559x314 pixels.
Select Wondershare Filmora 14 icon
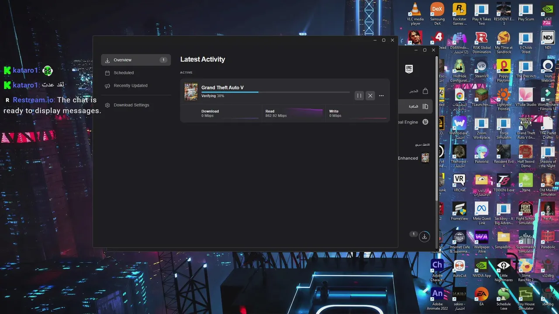tap(548, 99)
